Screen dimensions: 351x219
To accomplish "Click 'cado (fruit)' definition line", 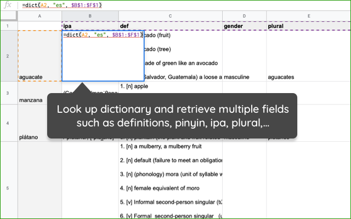I will [x=157, y=35].
